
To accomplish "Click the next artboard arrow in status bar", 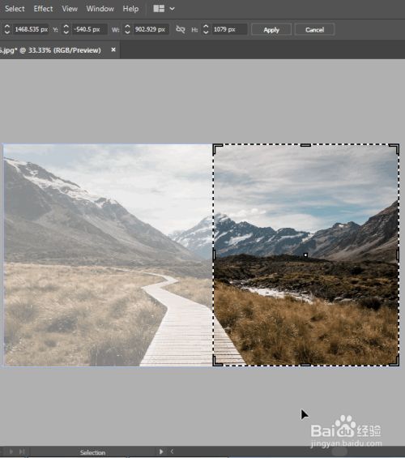I will [x=11, y=452].
